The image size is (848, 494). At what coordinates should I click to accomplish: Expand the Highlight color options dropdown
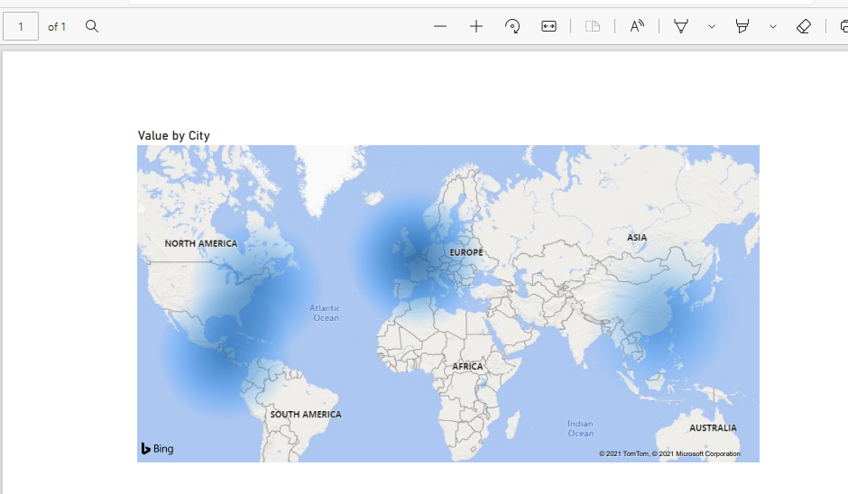click(773, 26)
